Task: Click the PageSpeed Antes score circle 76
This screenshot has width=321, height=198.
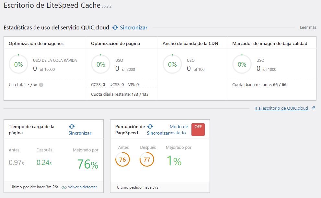Action: point(123,159)
